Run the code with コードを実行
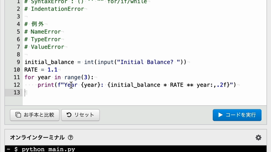271x152 pixels. point(237,115)
